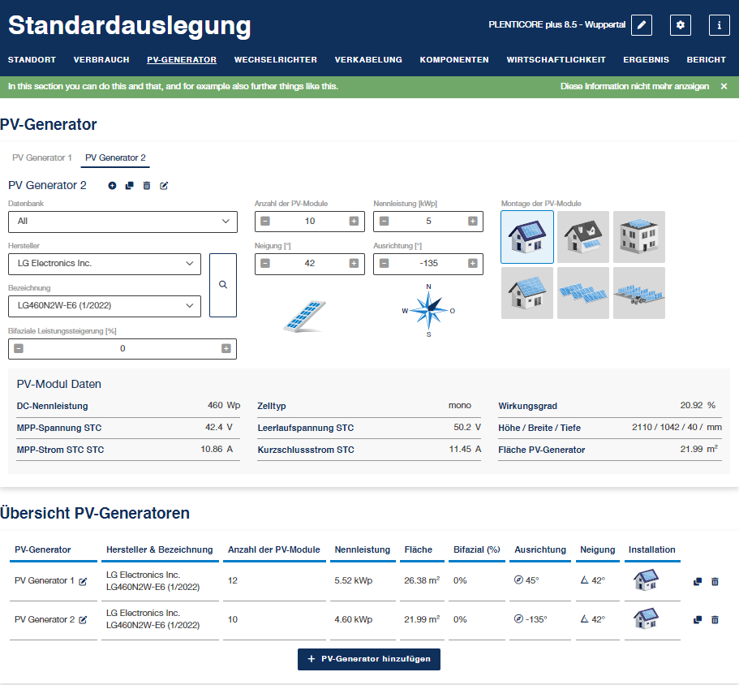Open settings via the gear icon
Viewport: 739px width, 685px height.
click(680, 25)
